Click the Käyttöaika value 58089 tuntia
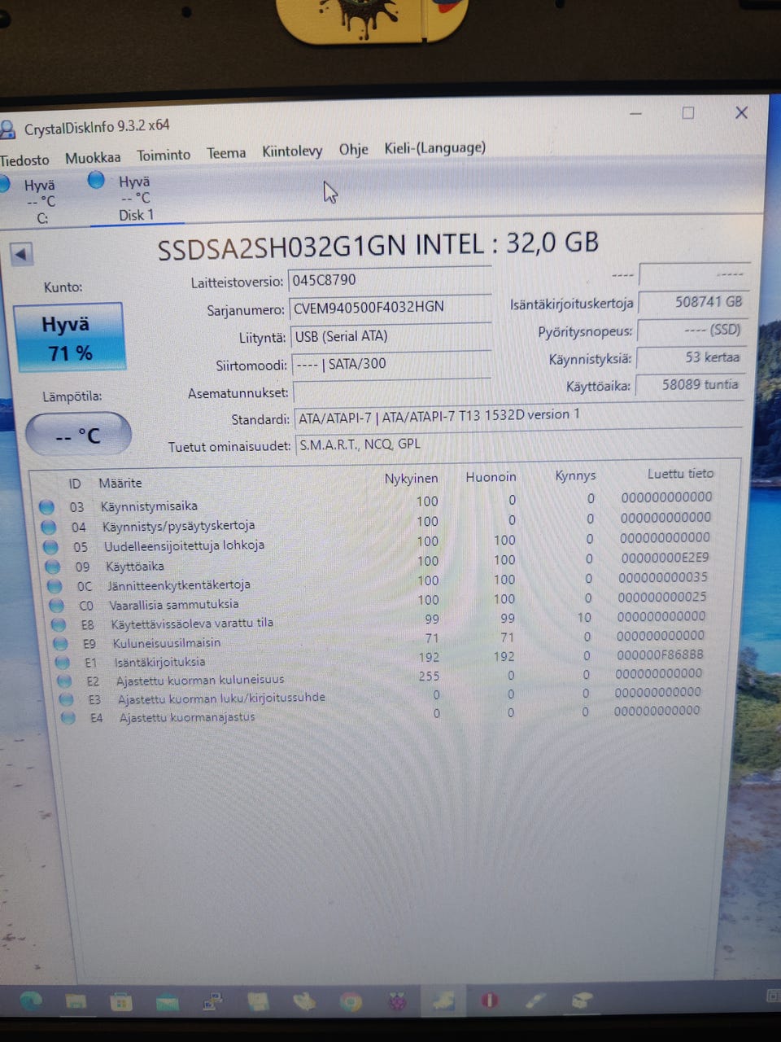 (690, 385)
